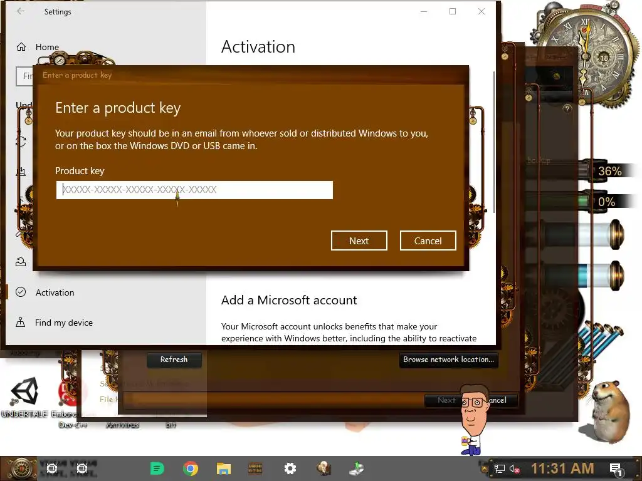The image size is (642, 481).
Task: Open the notification center icon
Action: point(616,470)
